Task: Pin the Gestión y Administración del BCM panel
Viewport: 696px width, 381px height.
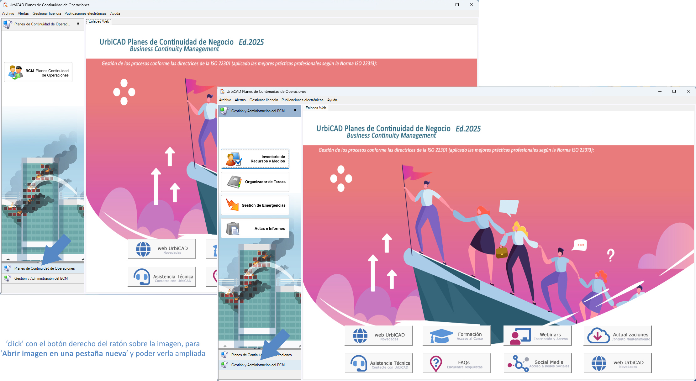Action: [295, 111]
